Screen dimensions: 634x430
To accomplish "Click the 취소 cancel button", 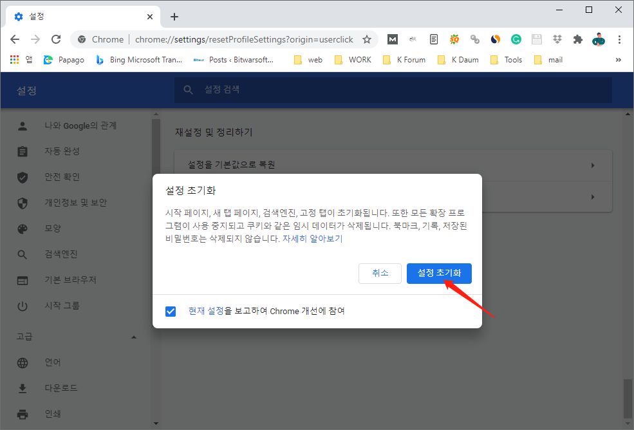I will pos(380,273).
